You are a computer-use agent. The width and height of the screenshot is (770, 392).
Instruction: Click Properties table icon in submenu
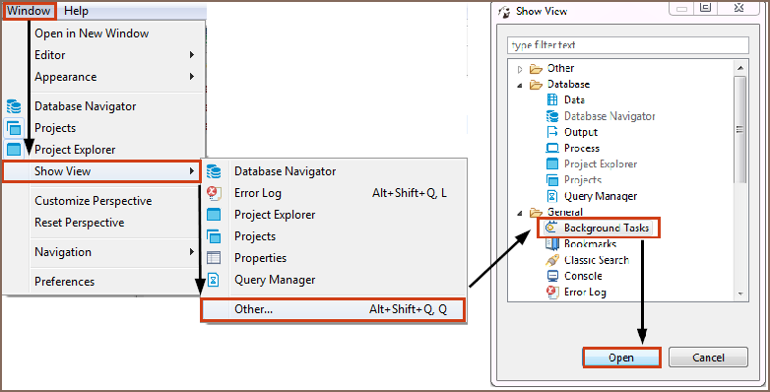(214, 258)
